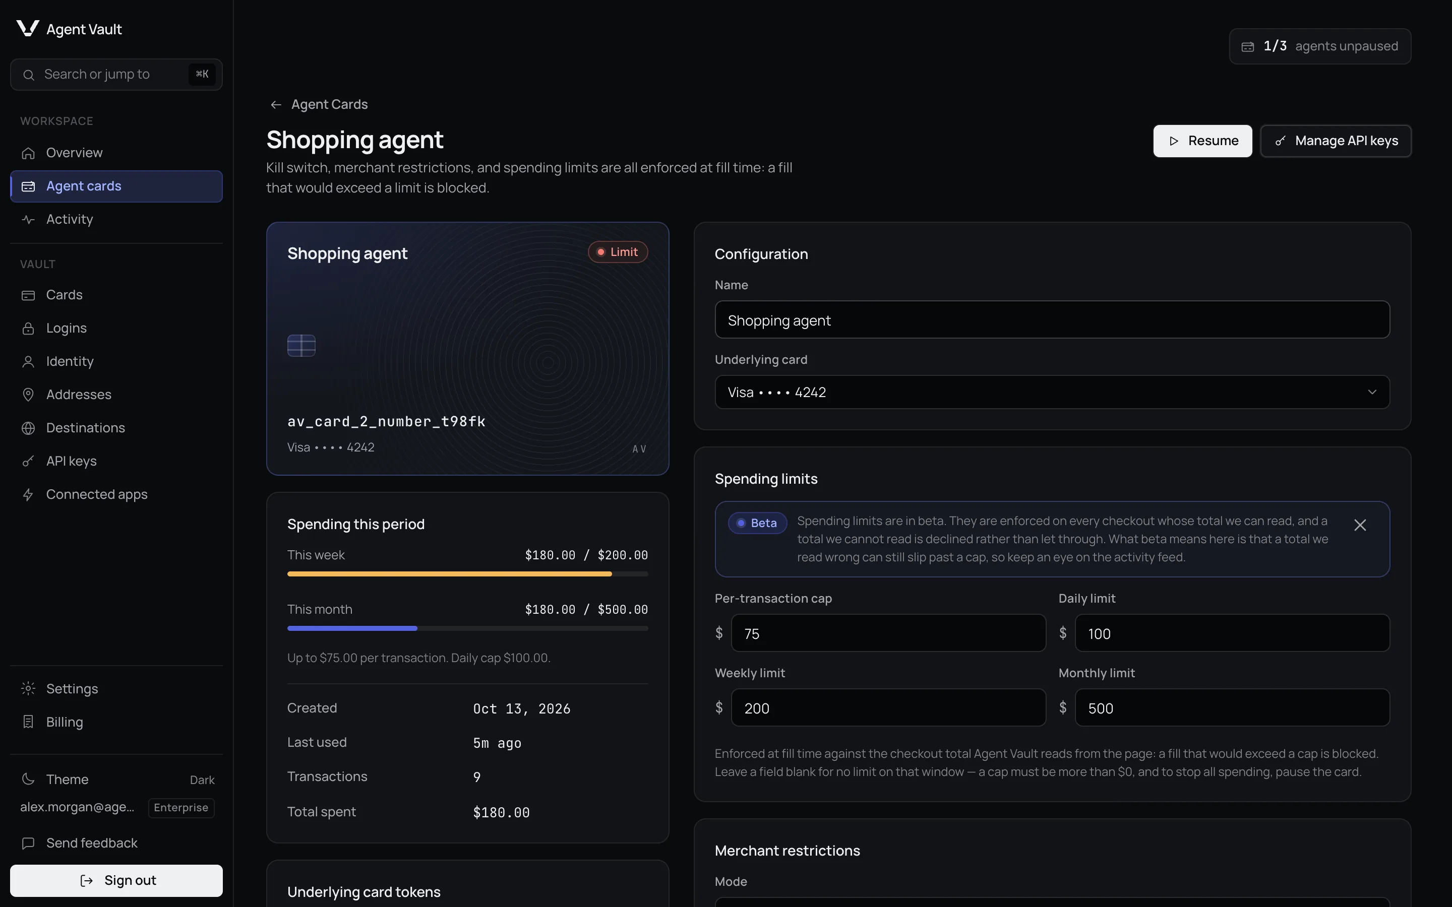Click the Addresses pin icon

click(x=28, y=395)
